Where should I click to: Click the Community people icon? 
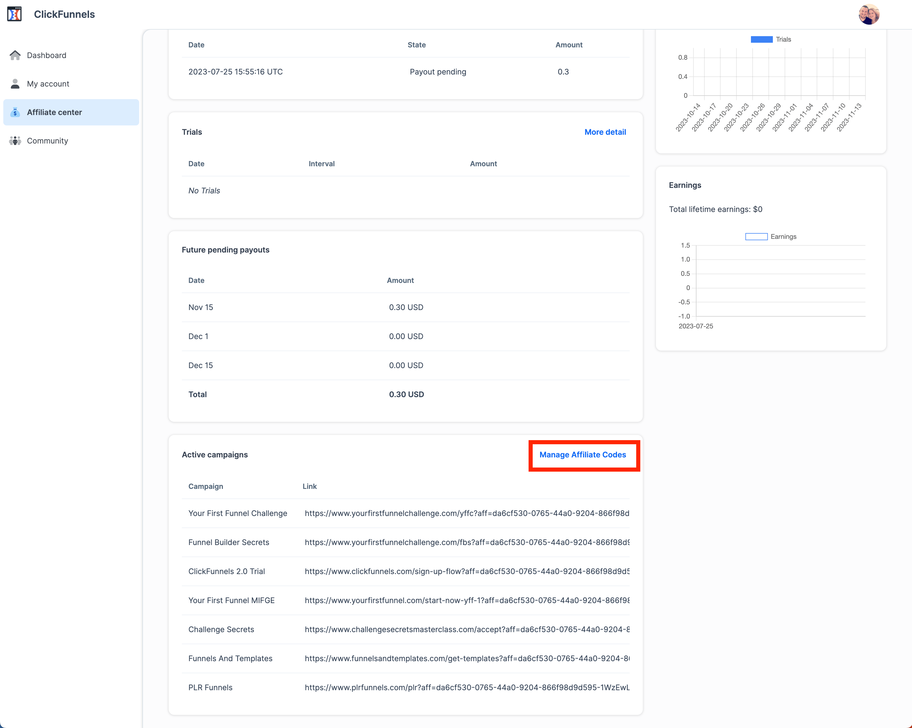(15, 141)
